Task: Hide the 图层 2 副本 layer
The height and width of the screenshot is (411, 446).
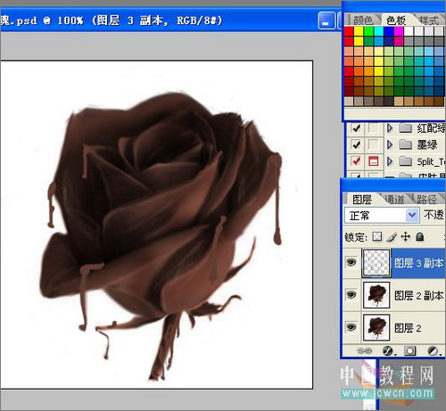Action: click(351, 295)
